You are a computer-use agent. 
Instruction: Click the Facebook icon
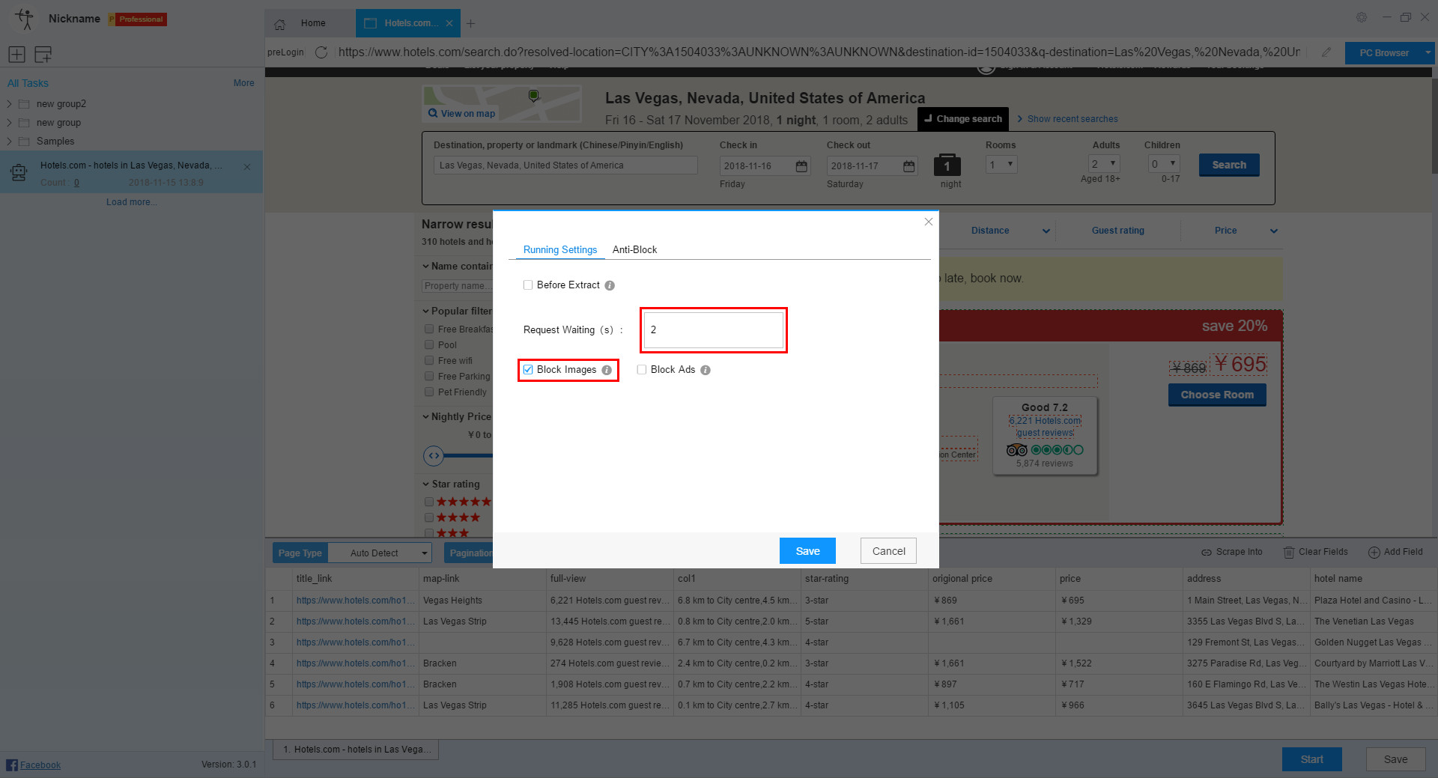(x=12, y=765)
